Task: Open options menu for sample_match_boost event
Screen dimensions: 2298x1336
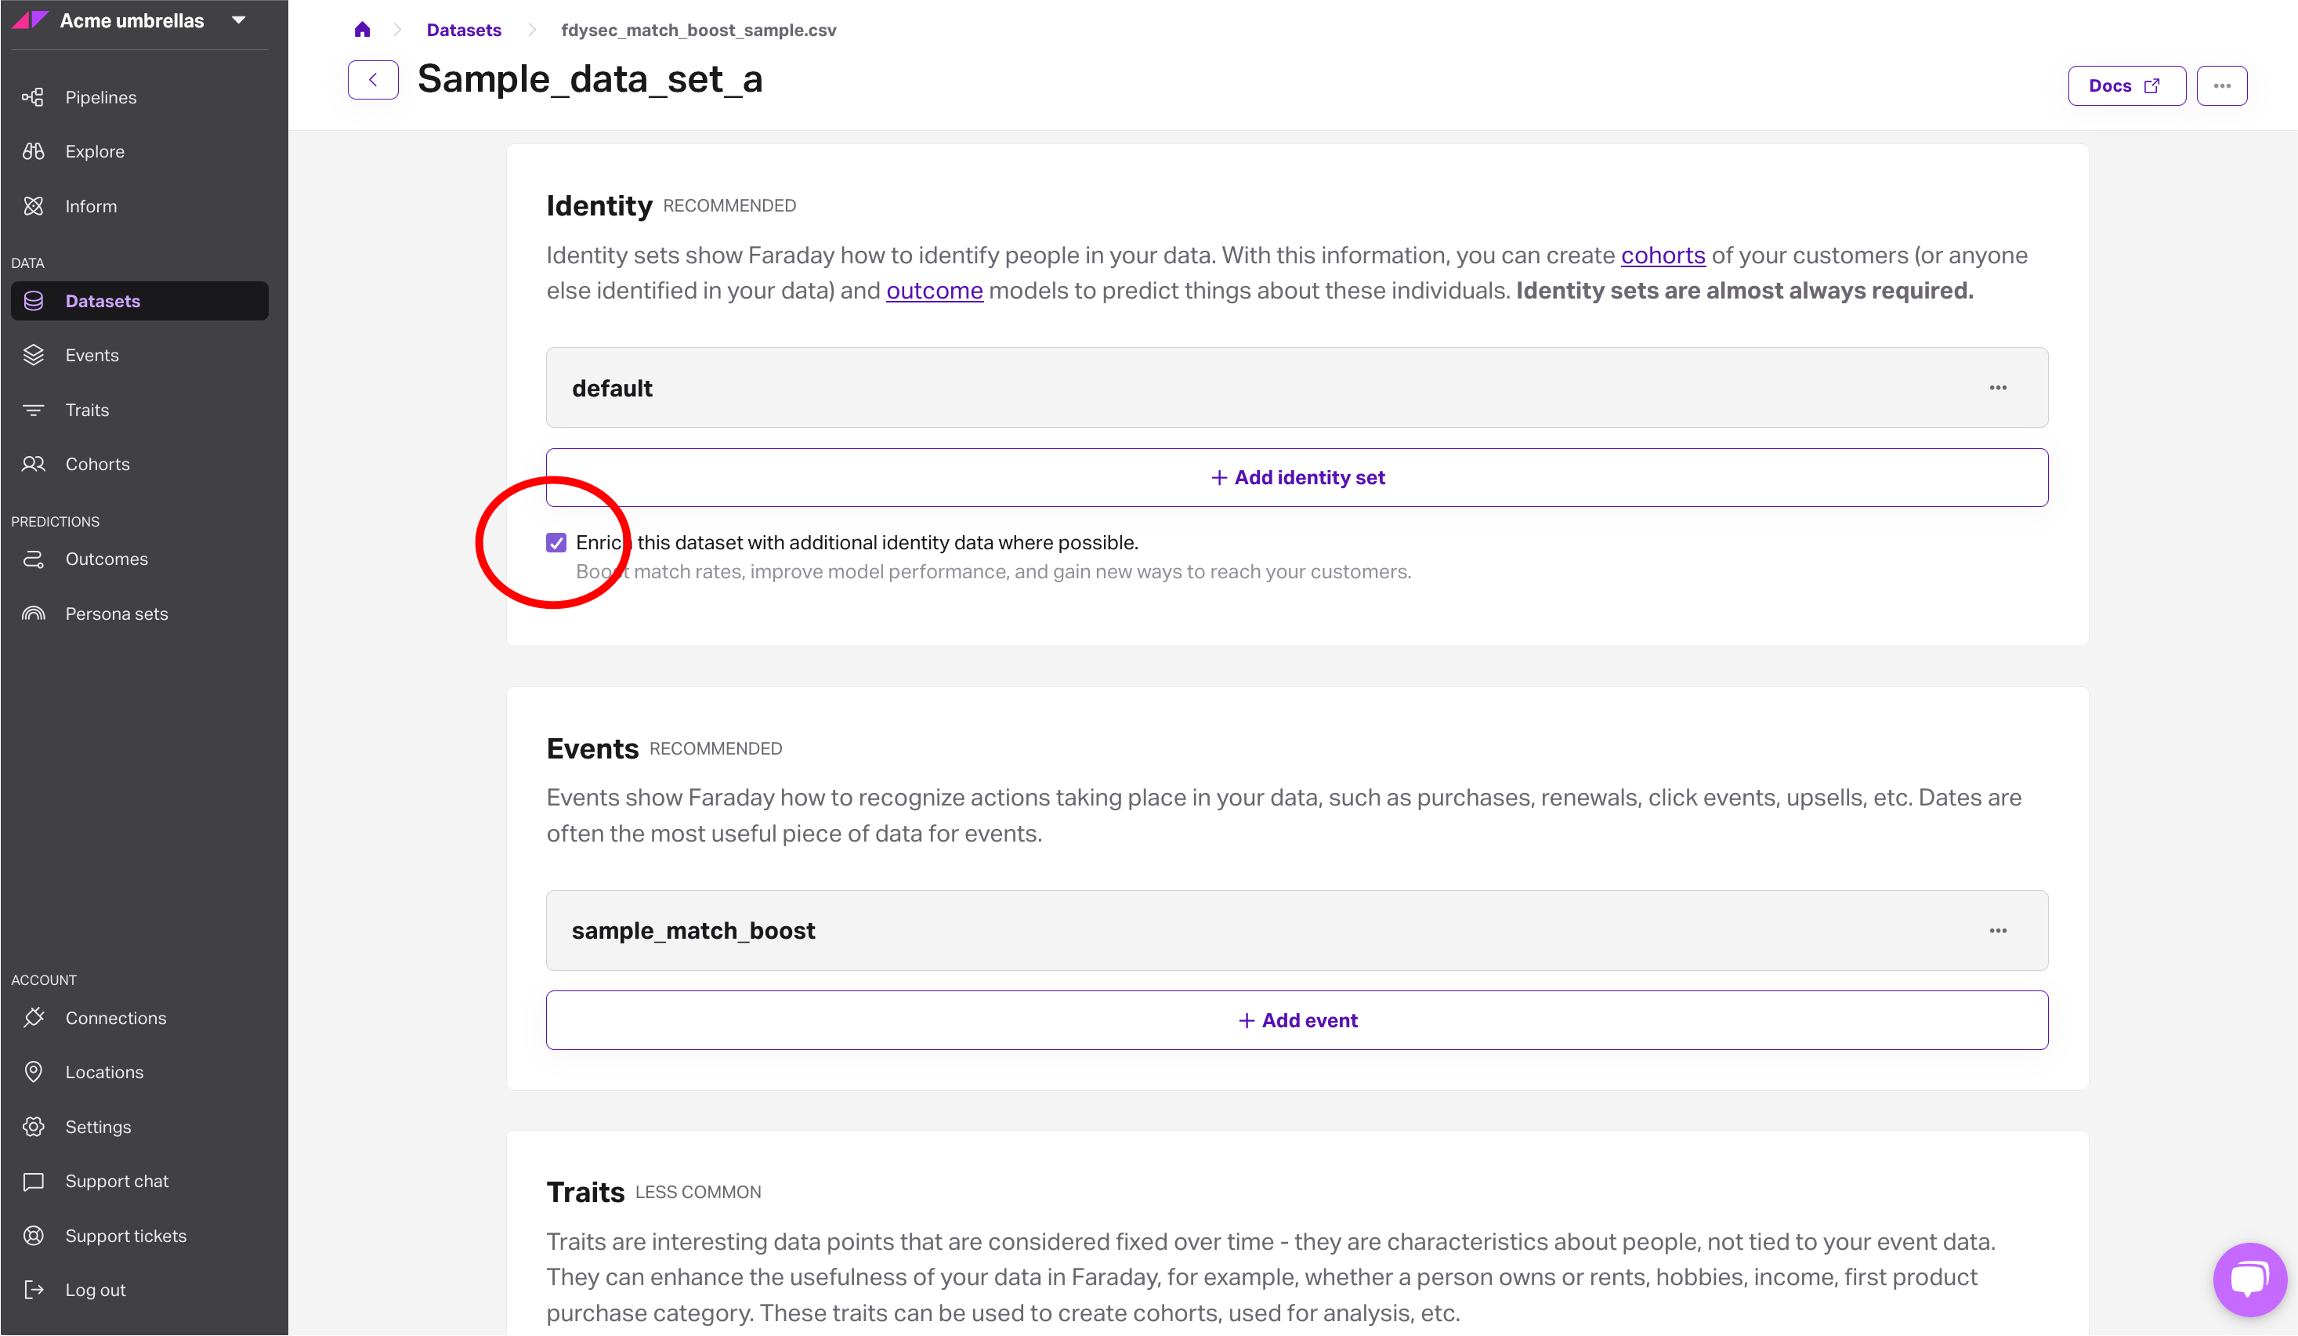Action: (x=1999, y=931)
